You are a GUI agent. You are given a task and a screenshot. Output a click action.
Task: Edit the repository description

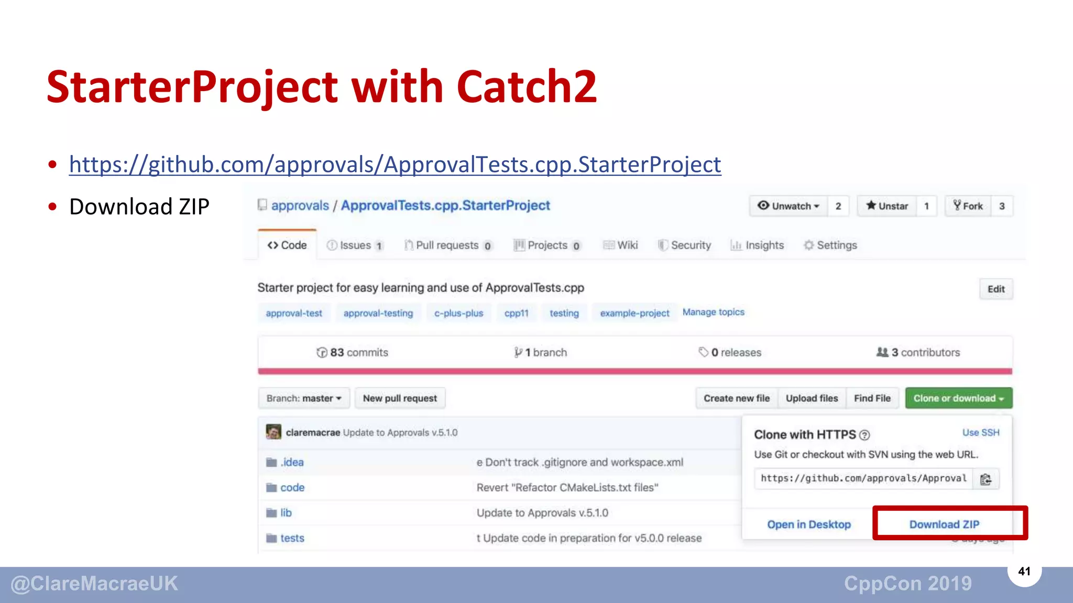pos(996,289)
